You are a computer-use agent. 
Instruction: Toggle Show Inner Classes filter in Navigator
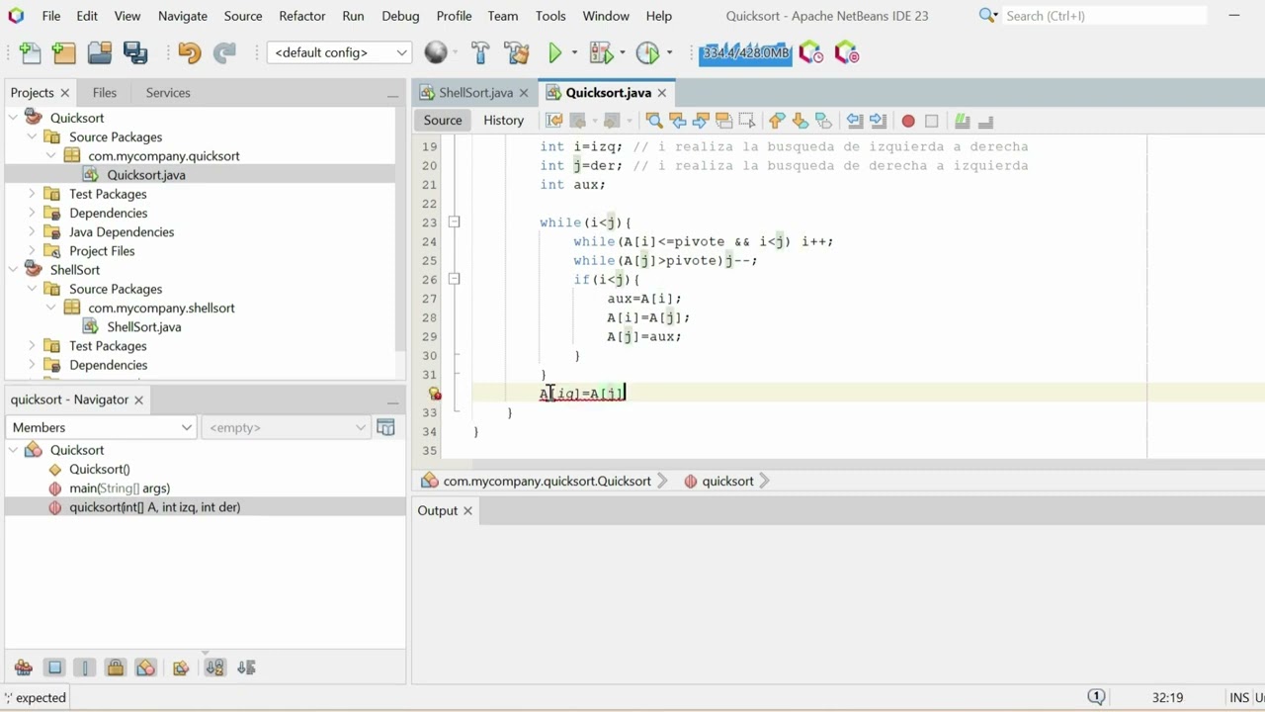point(146,667)
